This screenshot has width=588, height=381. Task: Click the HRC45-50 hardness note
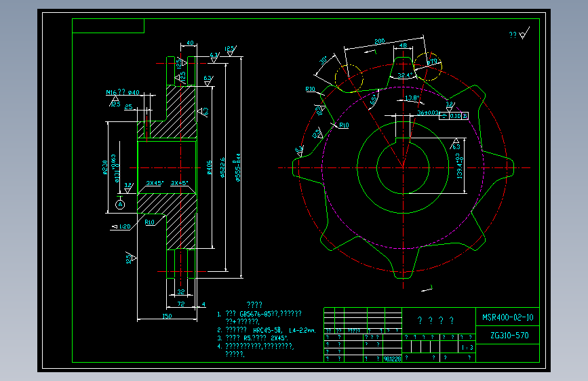pyautogui.click(x=267, y=330)
